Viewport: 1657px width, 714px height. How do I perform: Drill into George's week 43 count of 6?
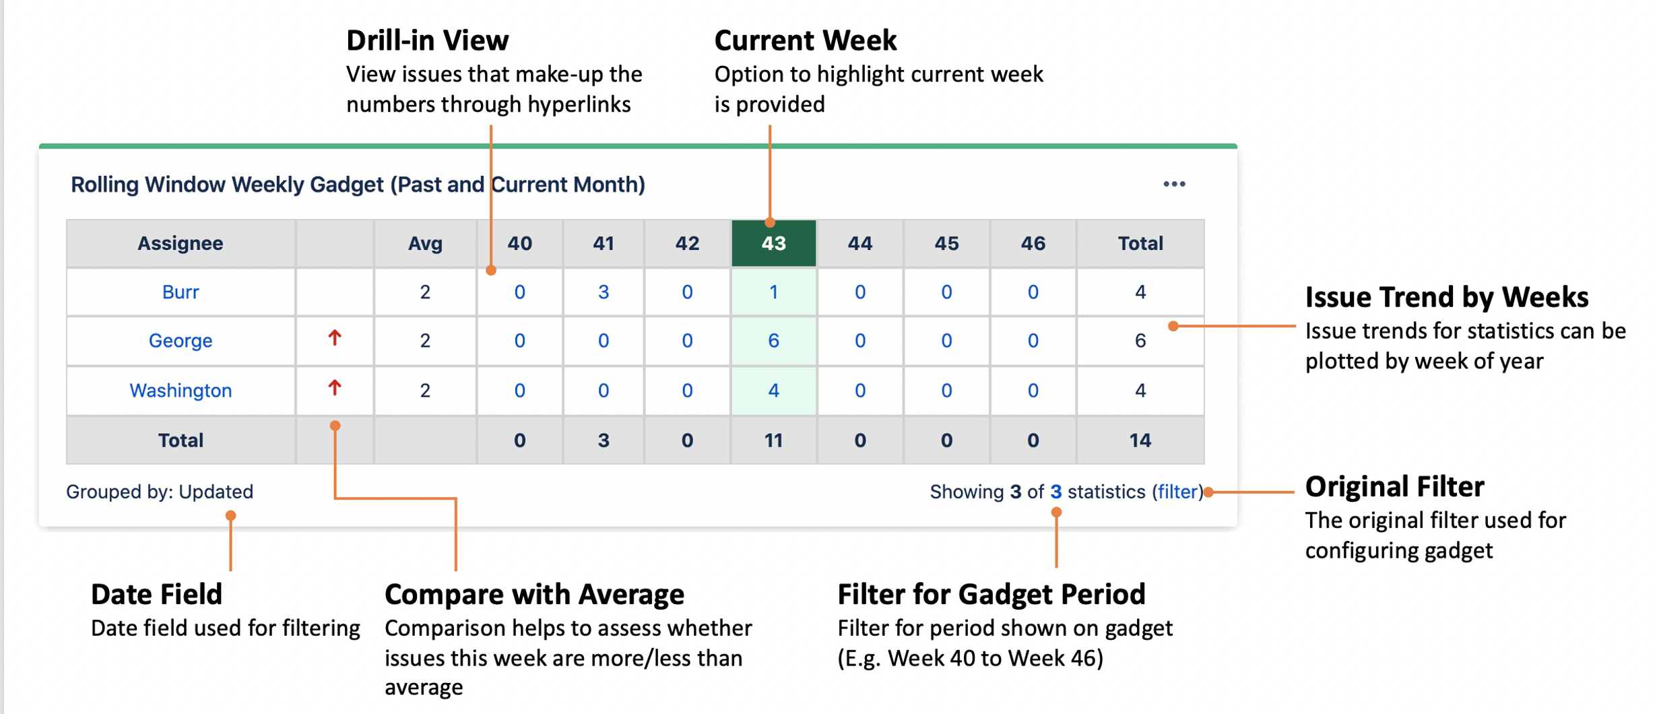coord(773,340)
